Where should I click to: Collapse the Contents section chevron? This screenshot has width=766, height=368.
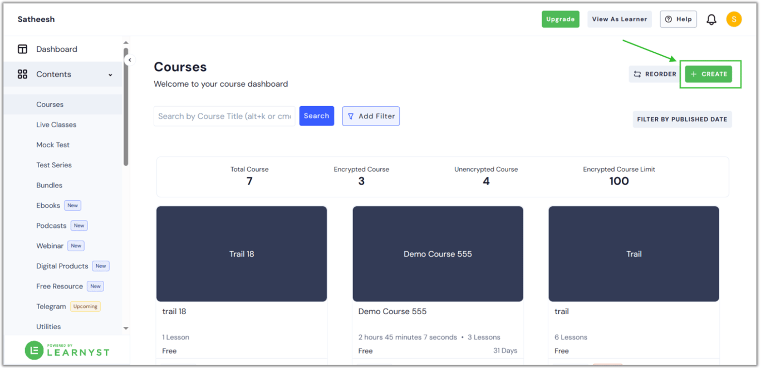click(110, 74)
